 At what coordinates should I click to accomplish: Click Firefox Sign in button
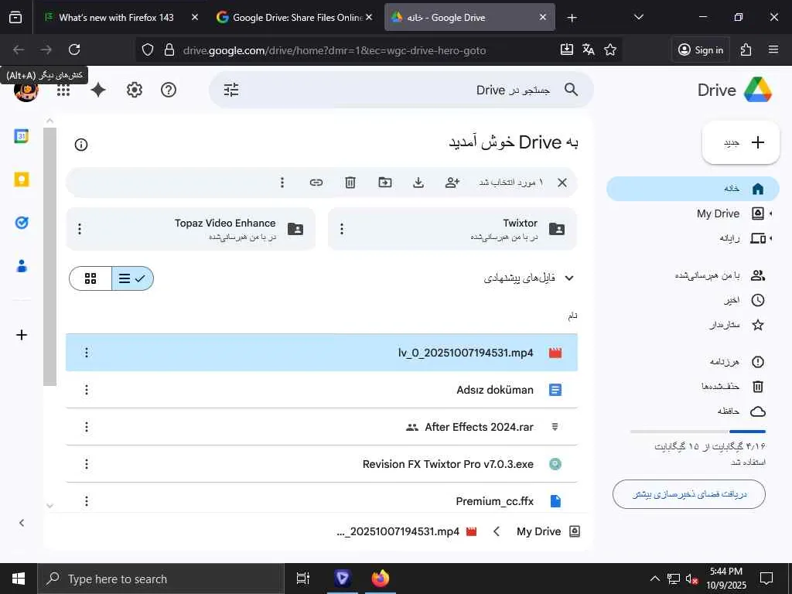point(701,49)
